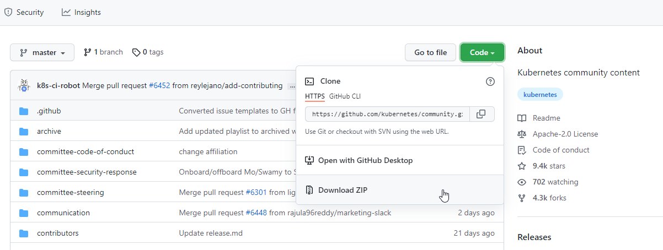Click the clone URL input field

(387, 114)
